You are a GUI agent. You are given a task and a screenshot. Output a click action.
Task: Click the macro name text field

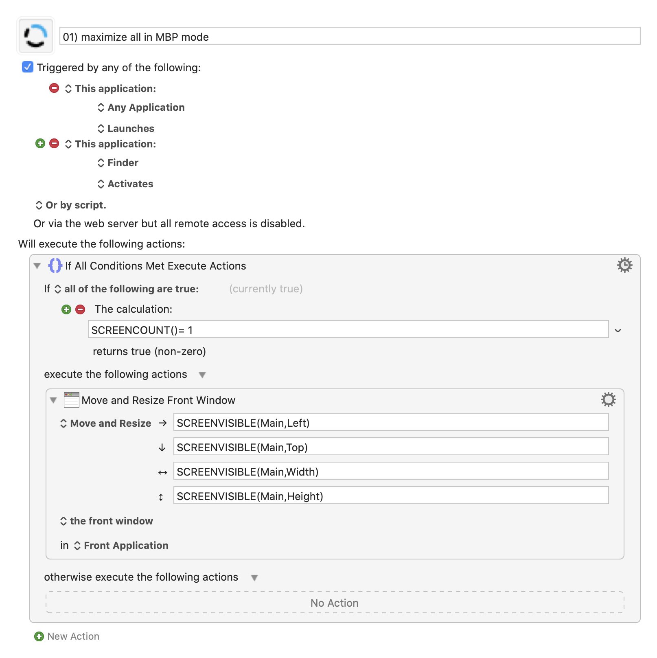[350, 36]
